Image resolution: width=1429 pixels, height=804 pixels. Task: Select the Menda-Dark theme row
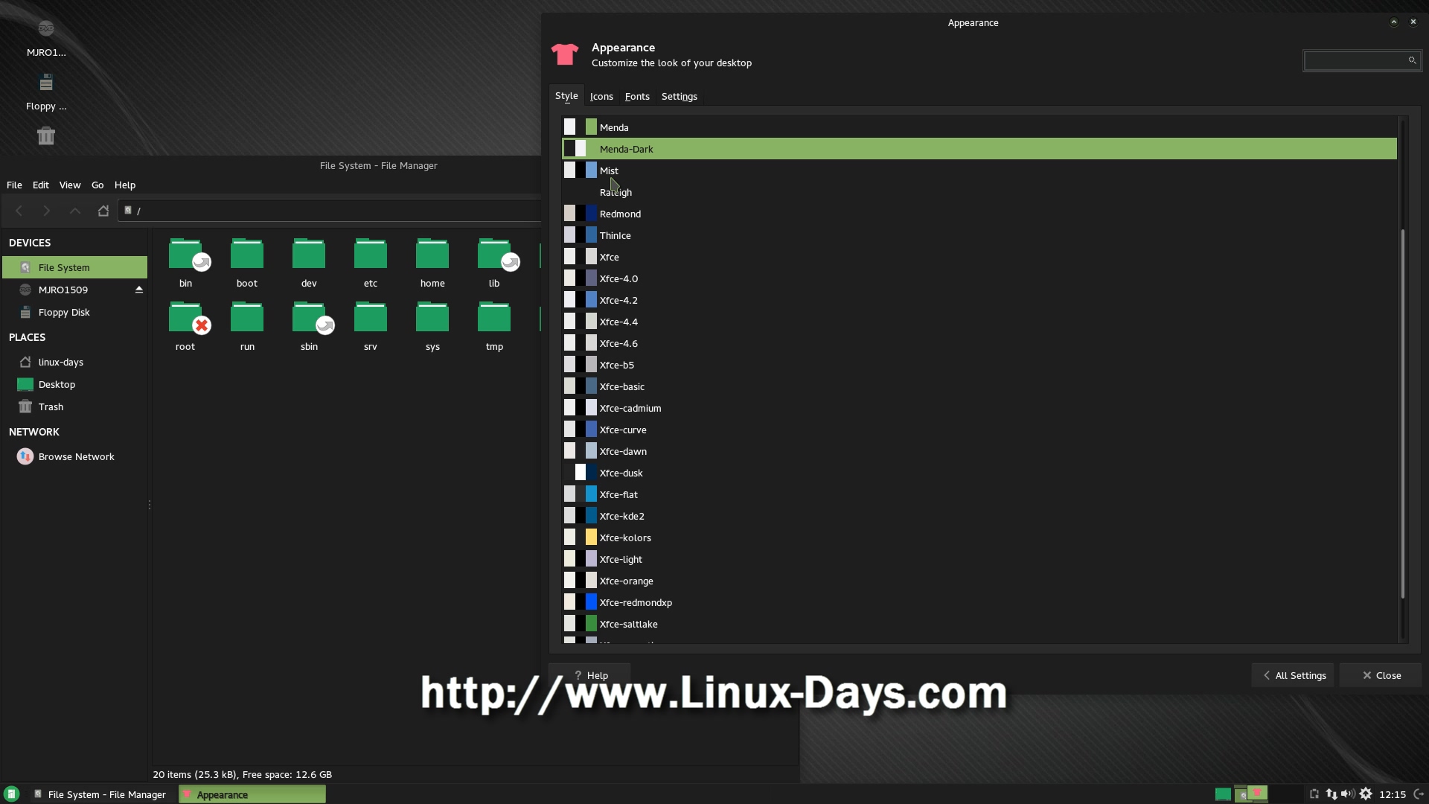(x=979, y=149)
